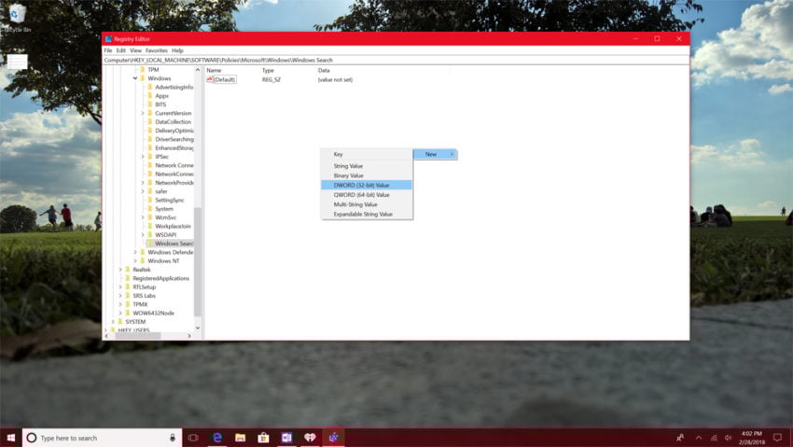793x447 pixels.
Task: Open the OneNote taskbar icon
Action: (x=286, y=438)
